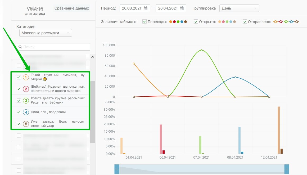
Task: Click the 'Уже завтра: Волк наносит ответный удар' title
Action: [58, 123]
